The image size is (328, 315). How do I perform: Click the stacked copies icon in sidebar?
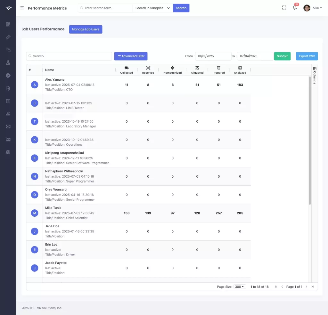click(x=8, y=50)
